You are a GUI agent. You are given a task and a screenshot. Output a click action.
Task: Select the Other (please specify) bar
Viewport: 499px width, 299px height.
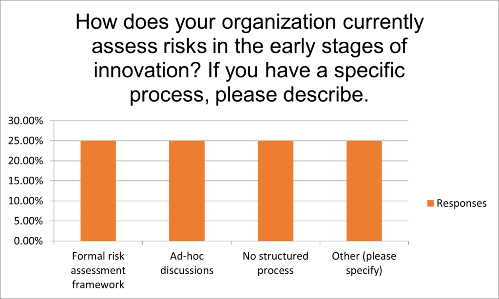(364, 191)
